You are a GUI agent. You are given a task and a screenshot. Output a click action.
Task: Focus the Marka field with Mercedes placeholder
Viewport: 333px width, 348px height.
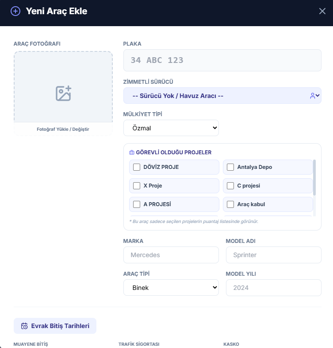point(171,255)
